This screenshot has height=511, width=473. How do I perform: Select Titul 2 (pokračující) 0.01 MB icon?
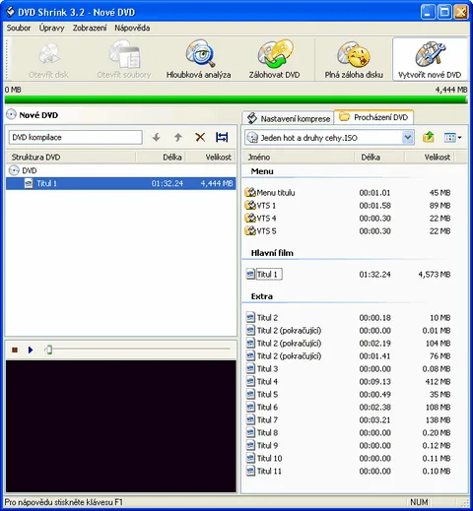[x=250, y=330]
